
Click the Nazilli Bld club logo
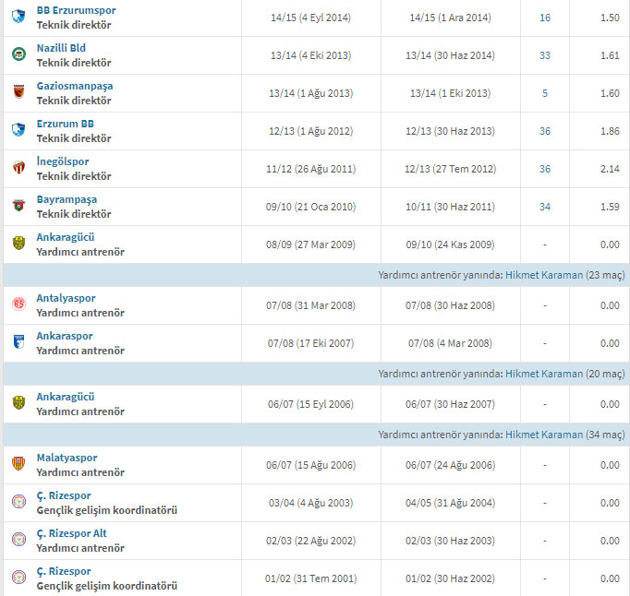(x=18, y=54)
